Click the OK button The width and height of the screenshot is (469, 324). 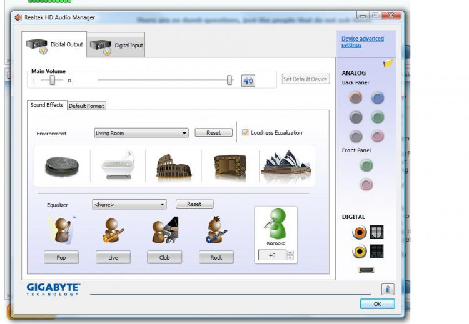pyautogui.click(x=378, y=304)
